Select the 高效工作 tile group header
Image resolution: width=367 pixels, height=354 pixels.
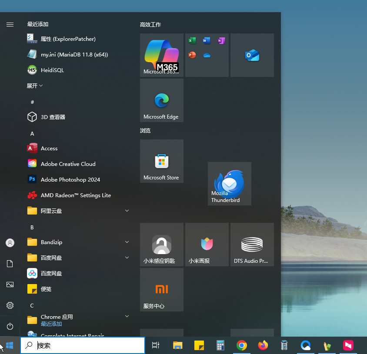click(x=150, y=25)
